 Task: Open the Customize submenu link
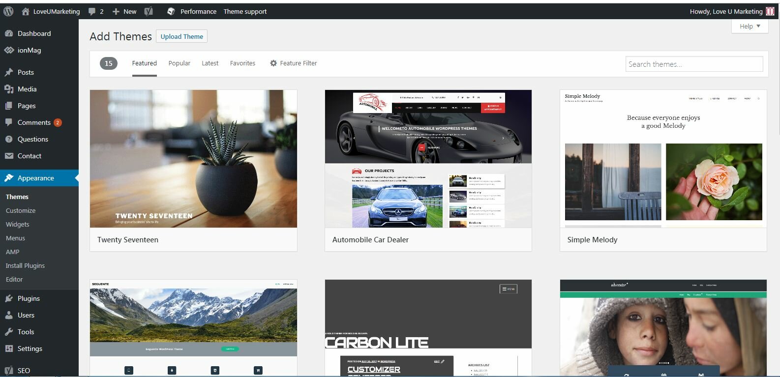[x=21, y=210]
